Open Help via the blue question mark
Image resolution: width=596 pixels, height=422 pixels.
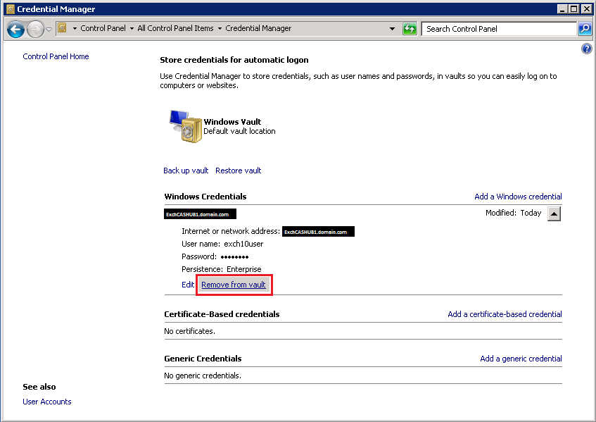pos(587,49)
